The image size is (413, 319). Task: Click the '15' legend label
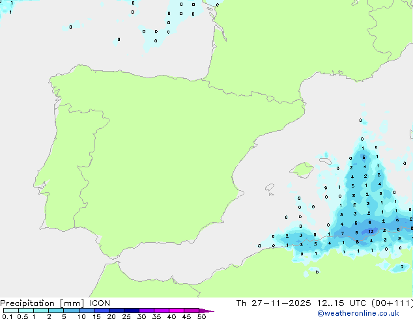(96, 316)
